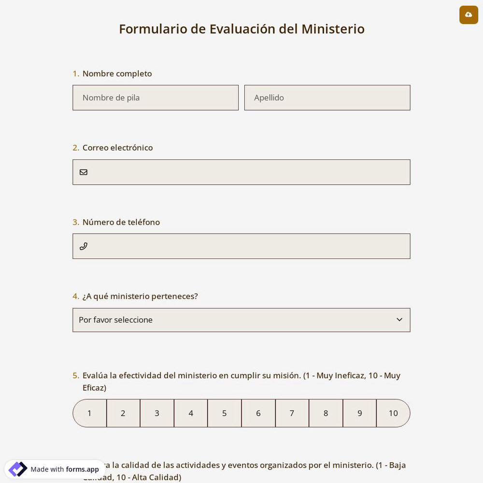
Task: Select rating 6 on the effectiveness scale
Action: [x=258, y=413]
